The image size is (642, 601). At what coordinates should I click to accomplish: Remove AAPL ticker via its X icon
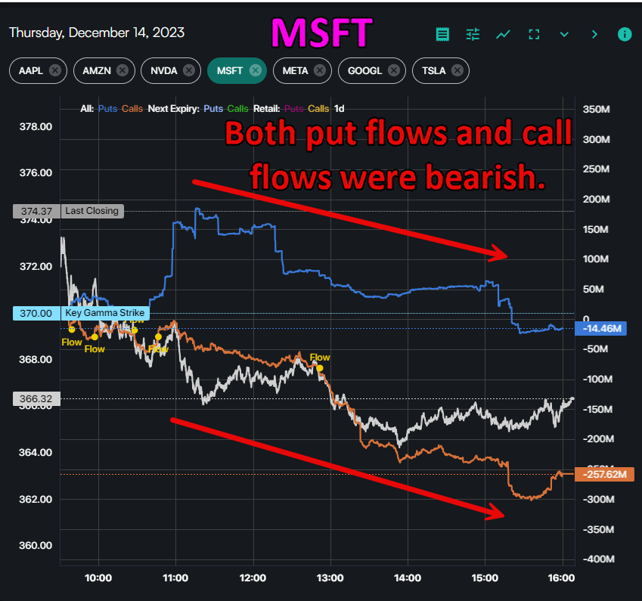tap(55, 70)
